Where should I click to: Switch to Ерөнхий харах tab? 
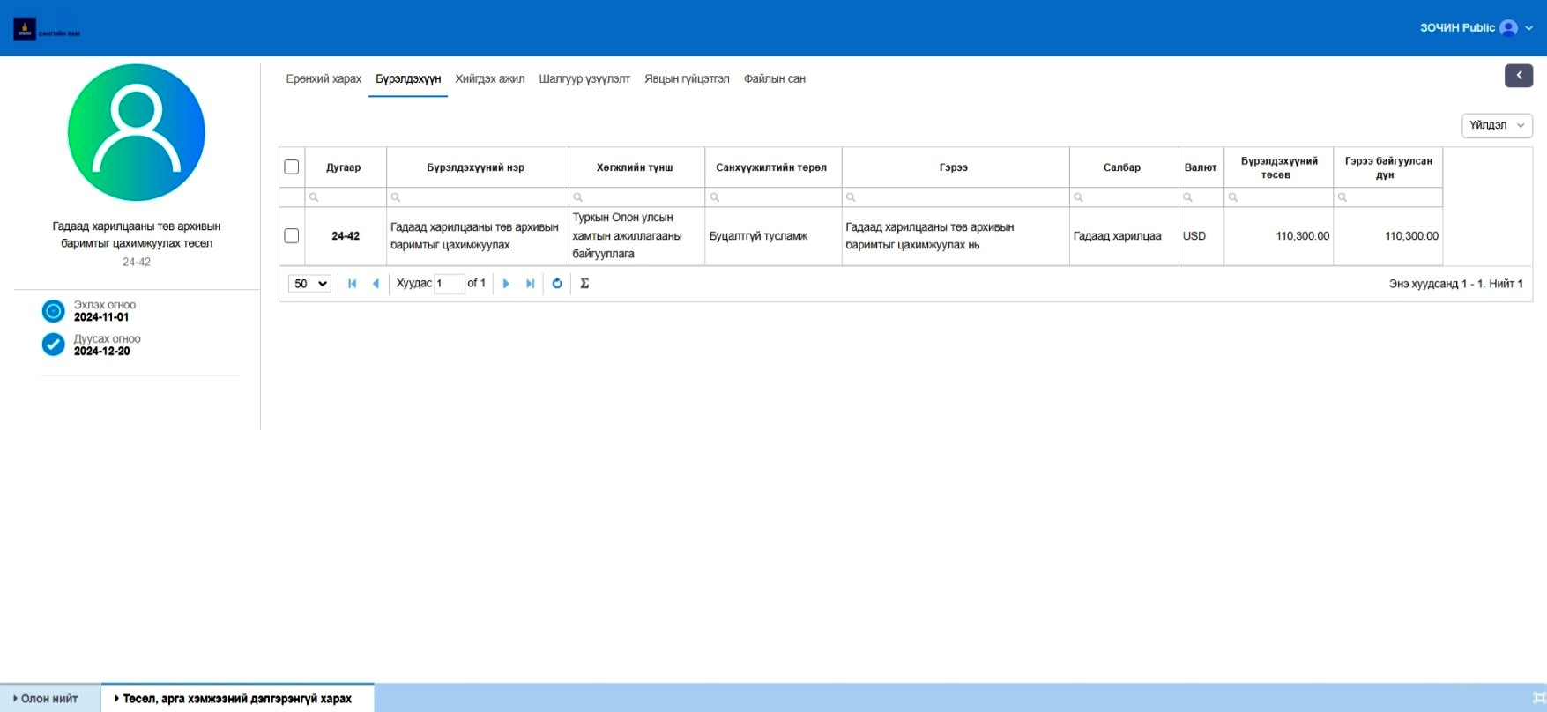[324, 79]
